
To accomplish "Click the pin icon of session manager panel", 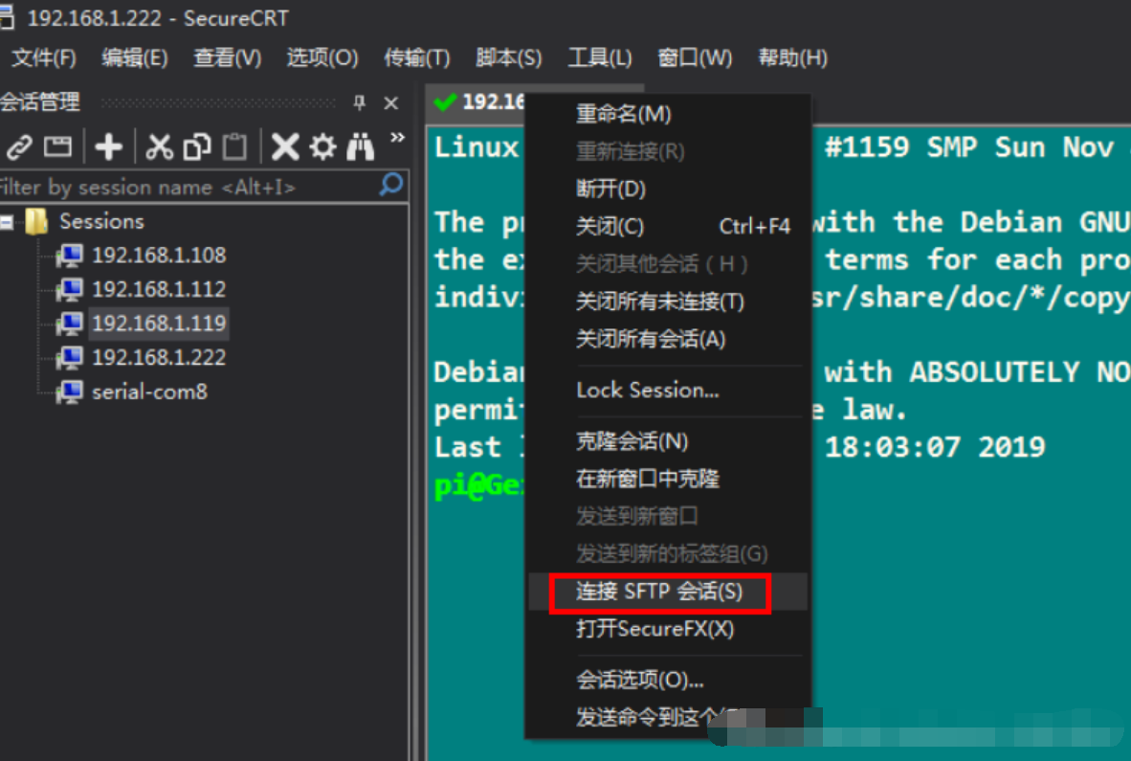I will click(359, 103).
